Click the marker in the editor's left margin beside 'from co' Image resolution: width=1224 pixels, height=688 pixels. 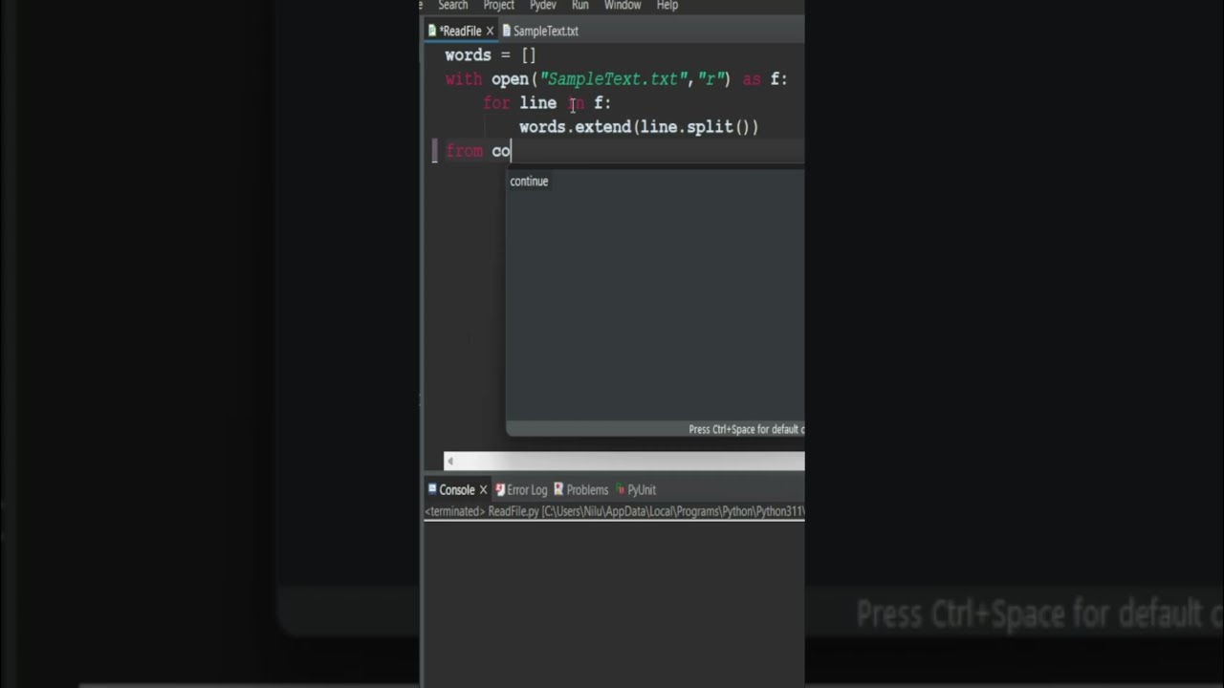coord(435,151)
